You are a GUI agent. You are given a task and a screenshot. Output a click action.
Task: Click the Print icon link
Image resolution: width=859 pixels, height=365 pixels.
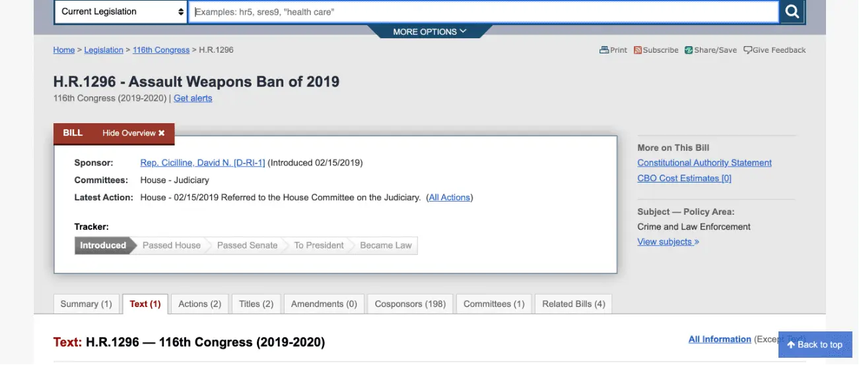(613, 50)
